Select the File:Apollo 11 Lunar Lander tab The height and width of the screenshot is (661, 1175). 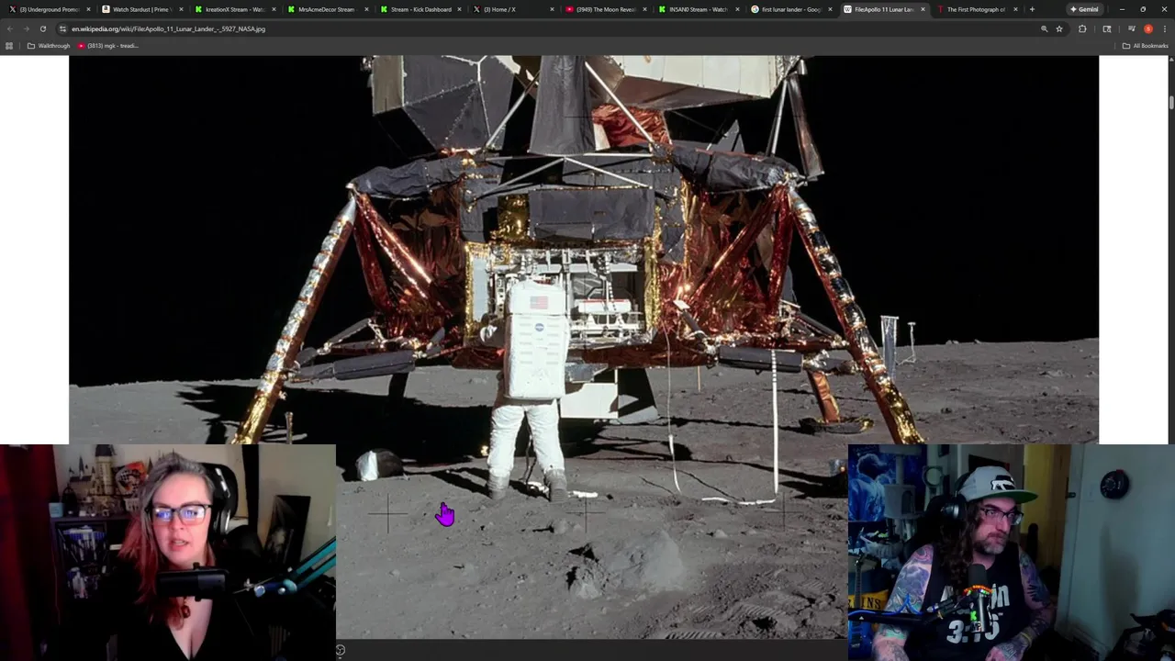[x=883, y=9]
